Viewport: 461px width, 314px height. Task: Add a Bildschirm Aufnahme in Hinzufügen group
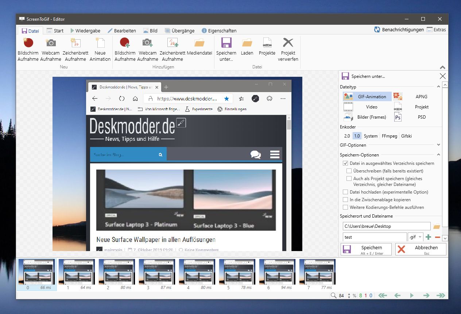click(x=125, y=49)
